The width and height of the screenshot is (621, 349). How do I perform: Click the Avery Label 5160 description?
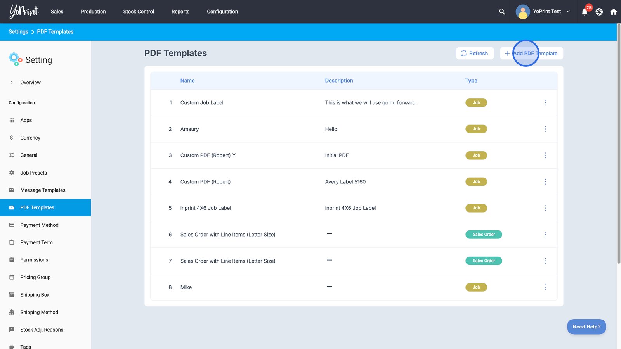point(345,182)
